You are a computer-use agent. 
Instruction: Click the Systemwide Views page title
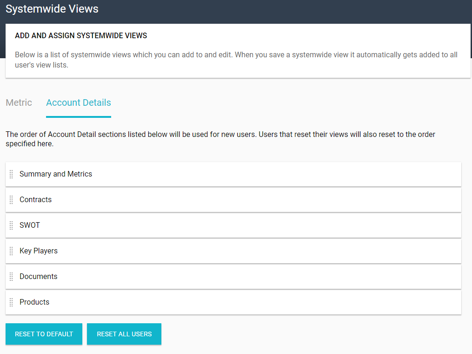[x=52, y=9]
